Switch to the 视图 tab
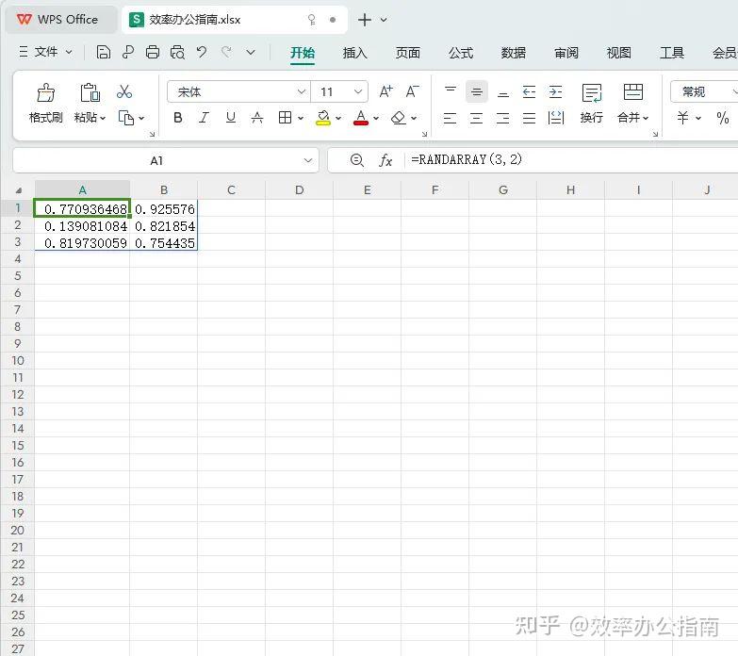Viewport: 738px width, 656px height. tap(619, 53)
